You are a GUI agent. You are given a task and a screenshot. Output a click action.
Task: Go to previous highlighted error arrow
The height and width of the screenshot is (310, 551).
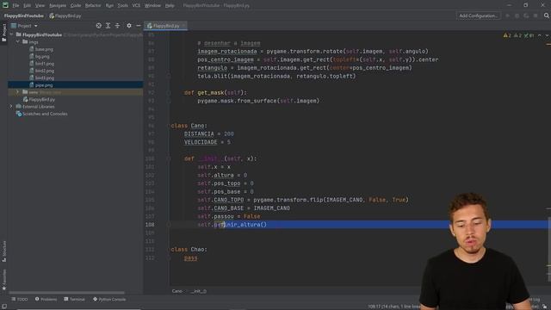(540, 35)
